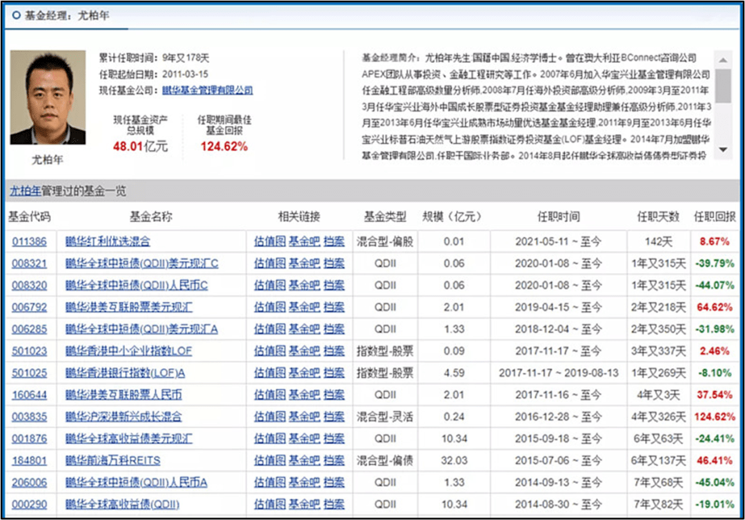Screen dimensions: 745x520
Task: Click the 2017-11-17 ~ 2019-08-13 tenure cell
Action: click(559, 373)
